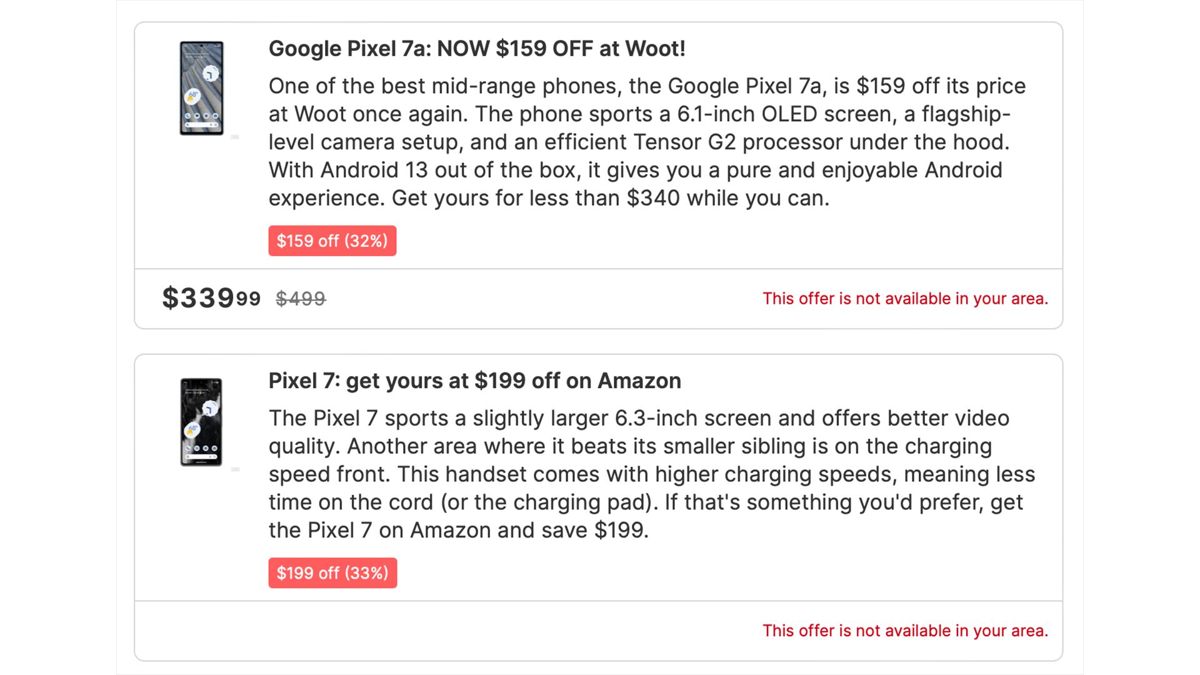Click the small gray mark beside Pixel 7a image
Screen dimensions: 1200x675
pyautogui.click(x=235, y=137)
